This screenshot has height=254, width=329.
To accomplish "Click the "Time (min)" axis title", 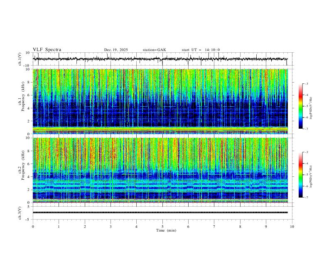I will pos(166,230).
